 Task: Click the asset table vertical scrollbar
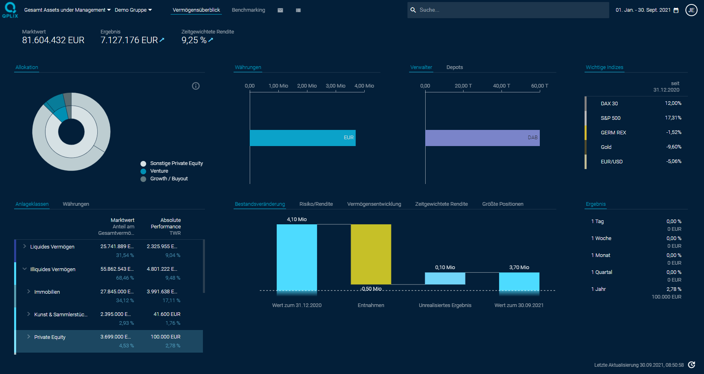click(204, 266)
